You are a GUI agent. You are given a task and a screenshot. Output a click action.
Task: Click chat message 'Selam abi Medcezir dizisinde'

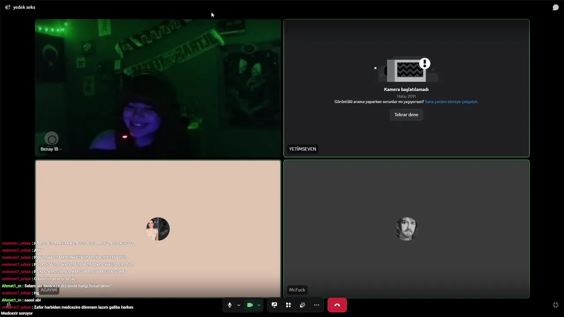68,286
